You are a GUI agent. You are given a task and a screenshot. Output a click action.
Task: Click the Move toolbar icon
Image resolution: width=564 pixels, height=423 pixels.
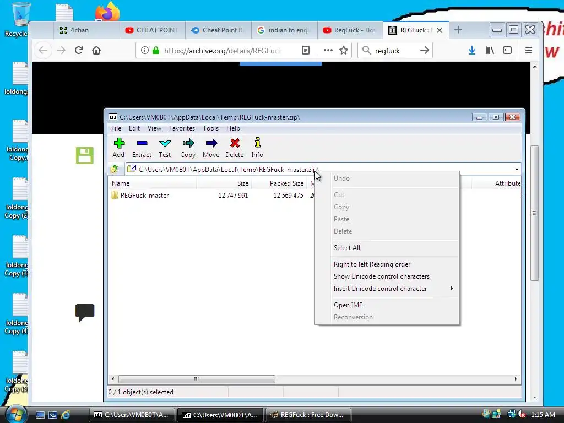click(211, 143)
